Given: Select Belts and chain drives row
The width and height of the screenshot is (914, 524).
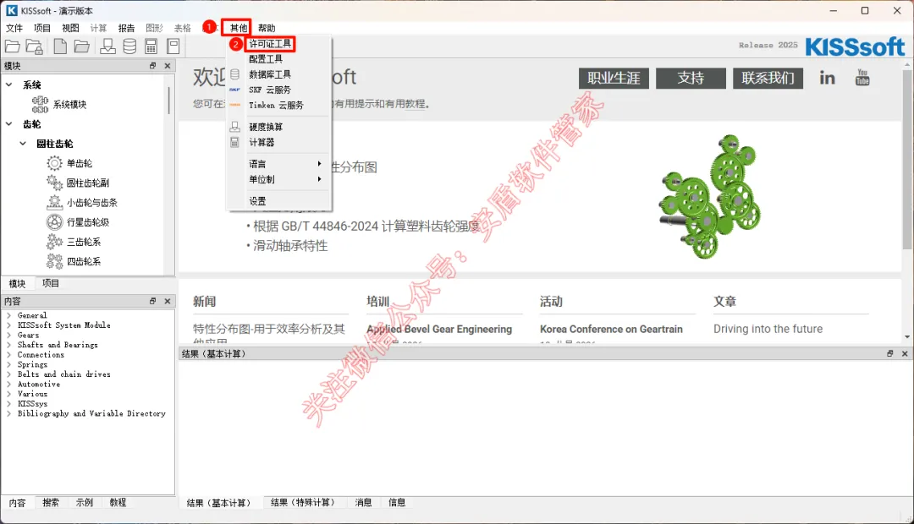Looking at the screenshot, I should 63,374.
